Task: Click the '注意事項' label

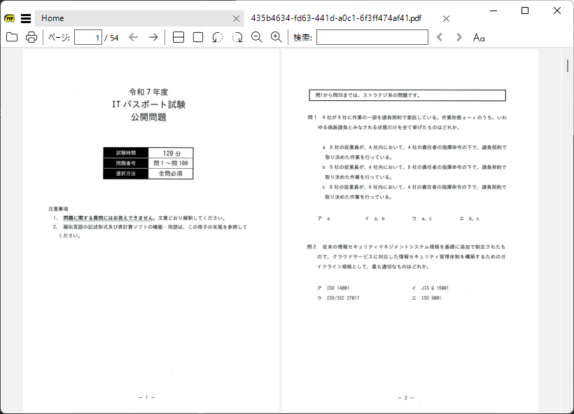Action: click(x=58, y=209)
